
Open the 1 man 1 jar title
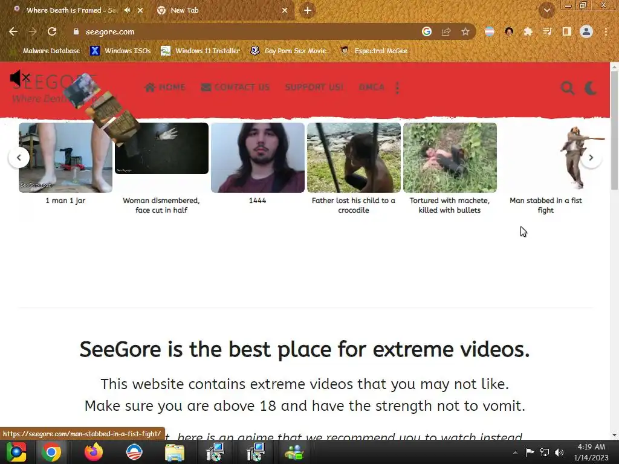click(x=65, y=201)
